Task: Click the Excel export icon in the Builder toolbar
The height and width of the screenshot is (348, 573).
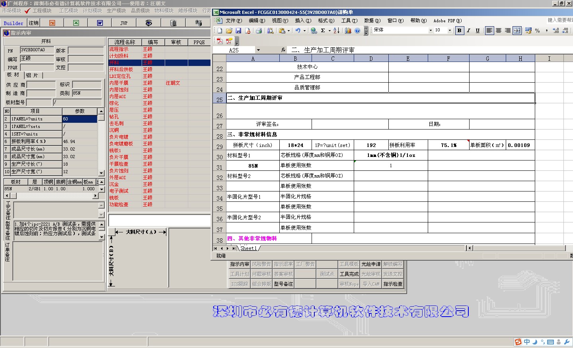Action: pyautogui.click(x=76, y=23)
